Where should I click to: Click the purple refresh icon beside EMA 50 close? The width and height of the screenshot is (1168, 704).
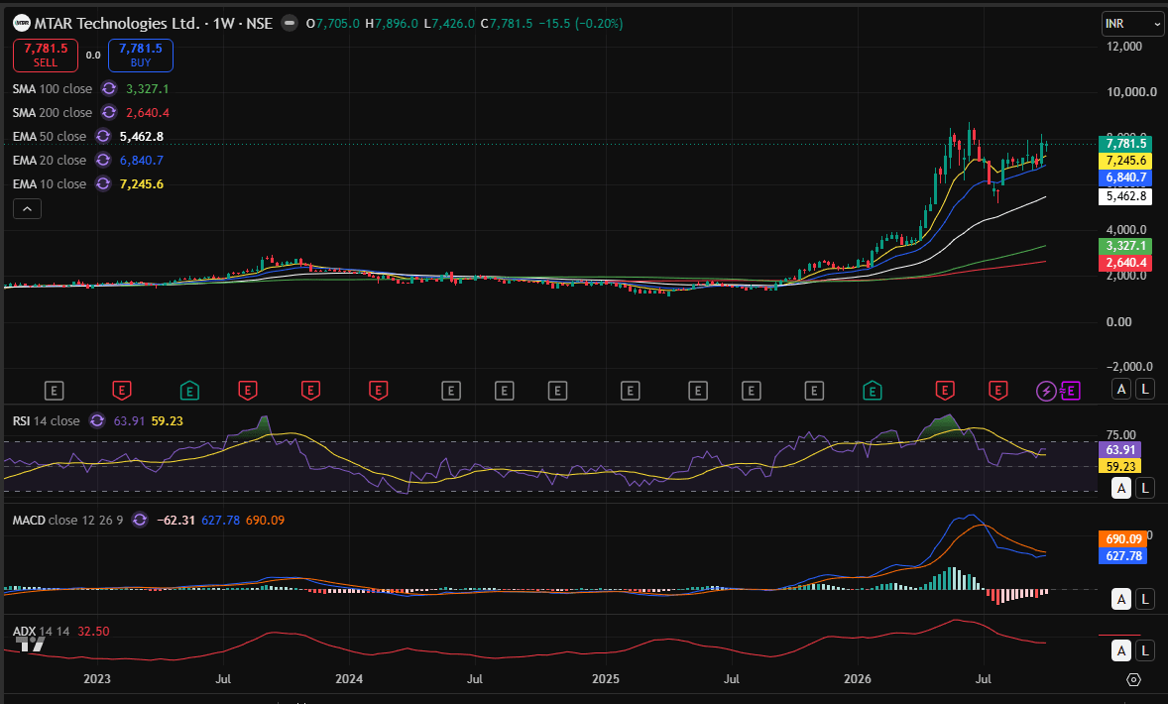(x=103, y=136)
